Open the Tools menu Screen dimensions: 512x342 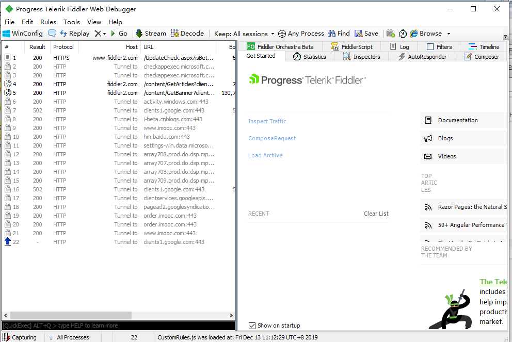72,22
